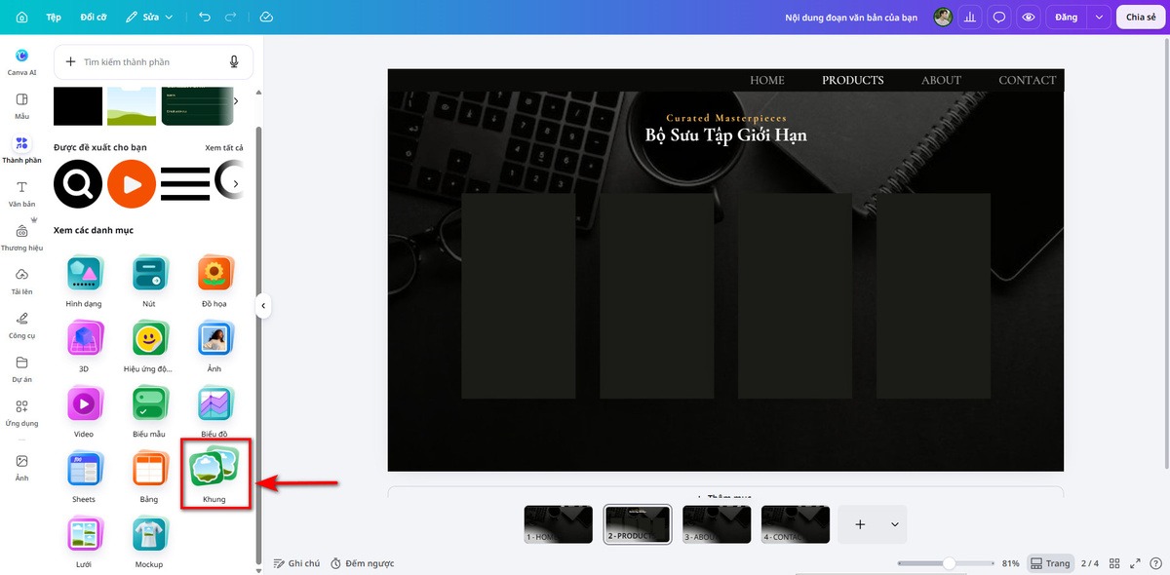Edit design title Nội dung đoạn văn bản
The width and height of the screenshot is (1170, 575).
pyautogui.click(x=851, y=18)
